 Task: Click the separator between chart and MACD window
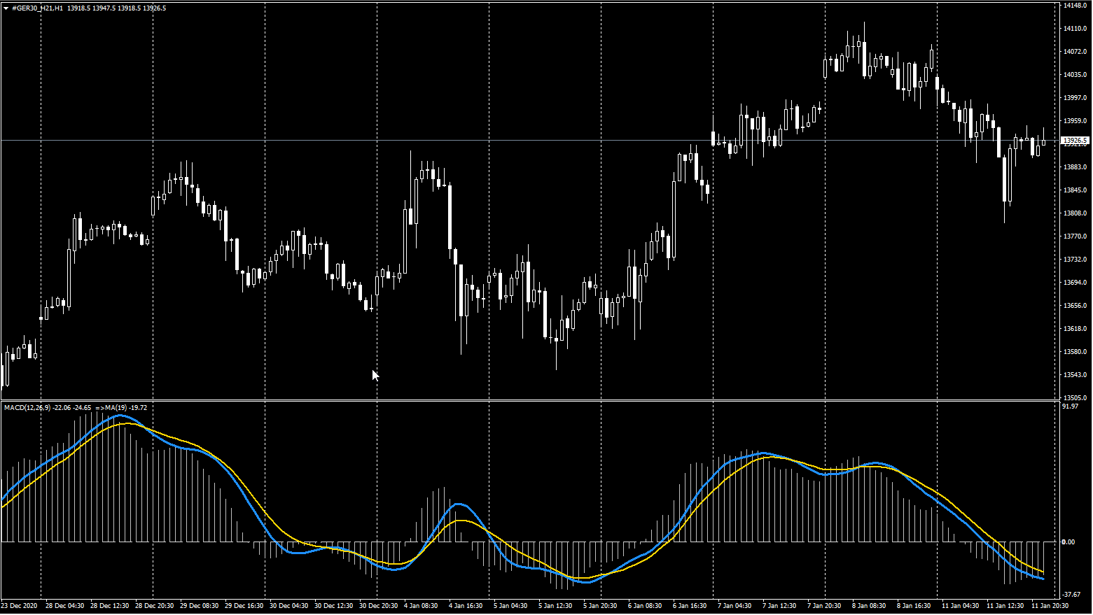pyautogui.click(x=530, y=401)
